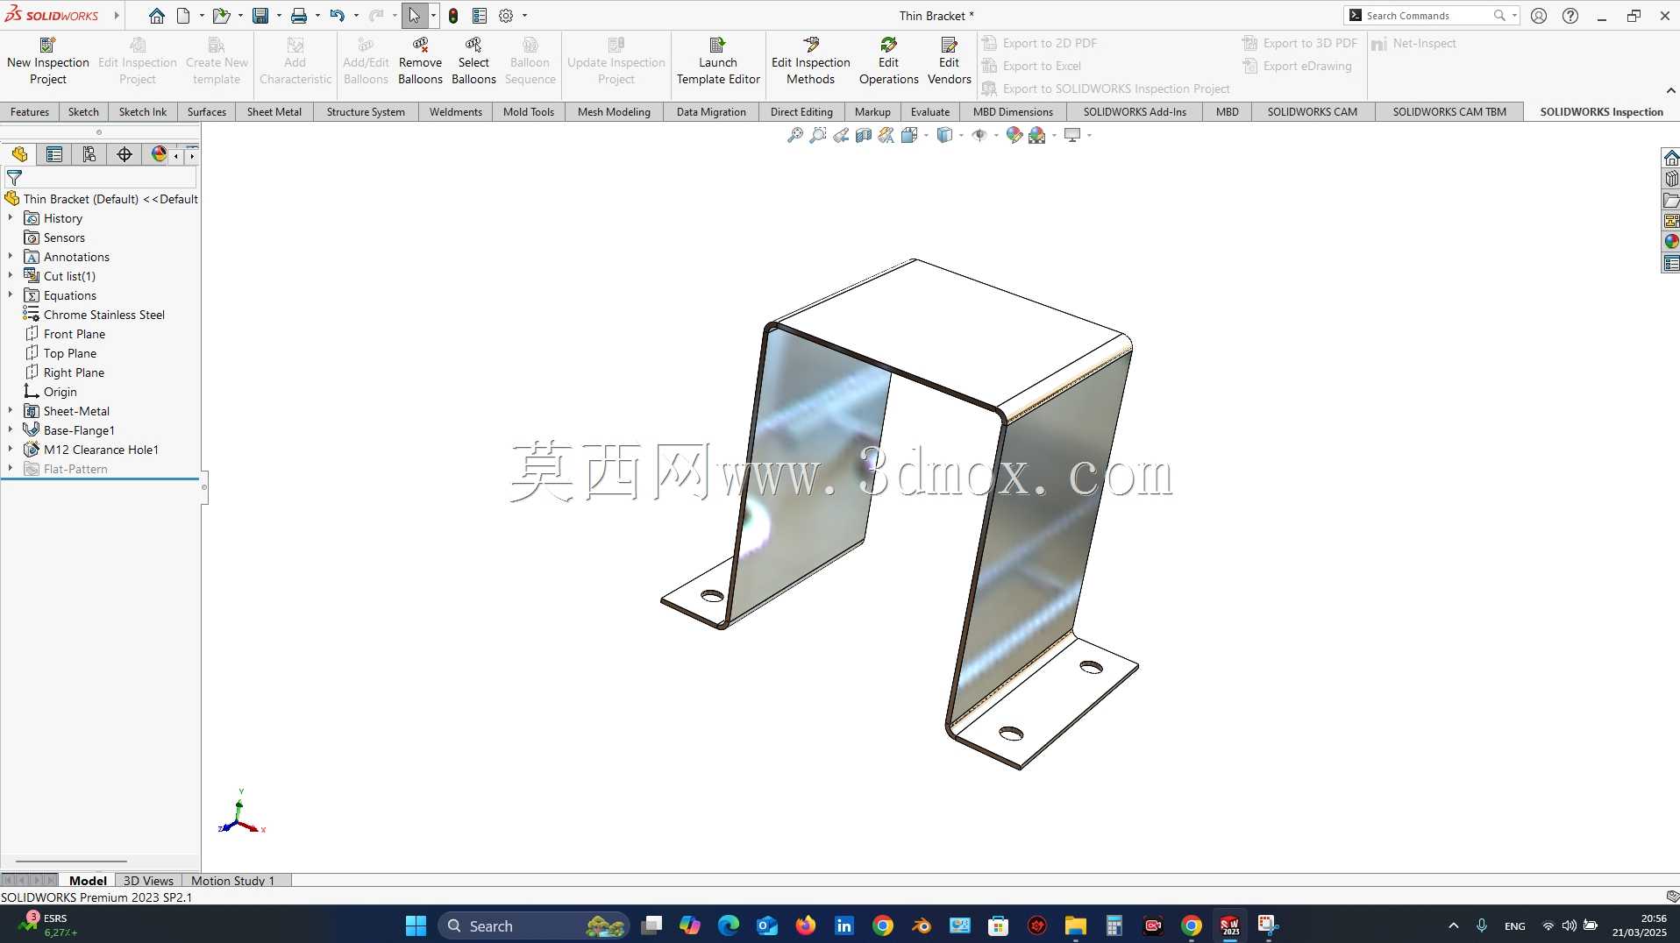The image size is (1680, 943).
Task: Expand the Annotations tree node
Action: [x=11, y=256]
